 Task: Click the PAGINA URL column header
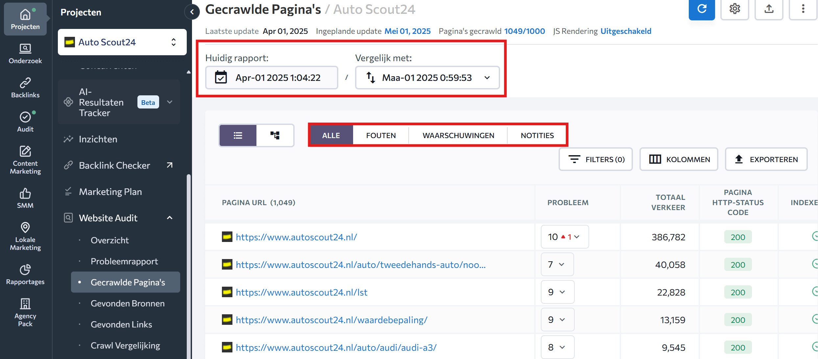tap(258, 202)
